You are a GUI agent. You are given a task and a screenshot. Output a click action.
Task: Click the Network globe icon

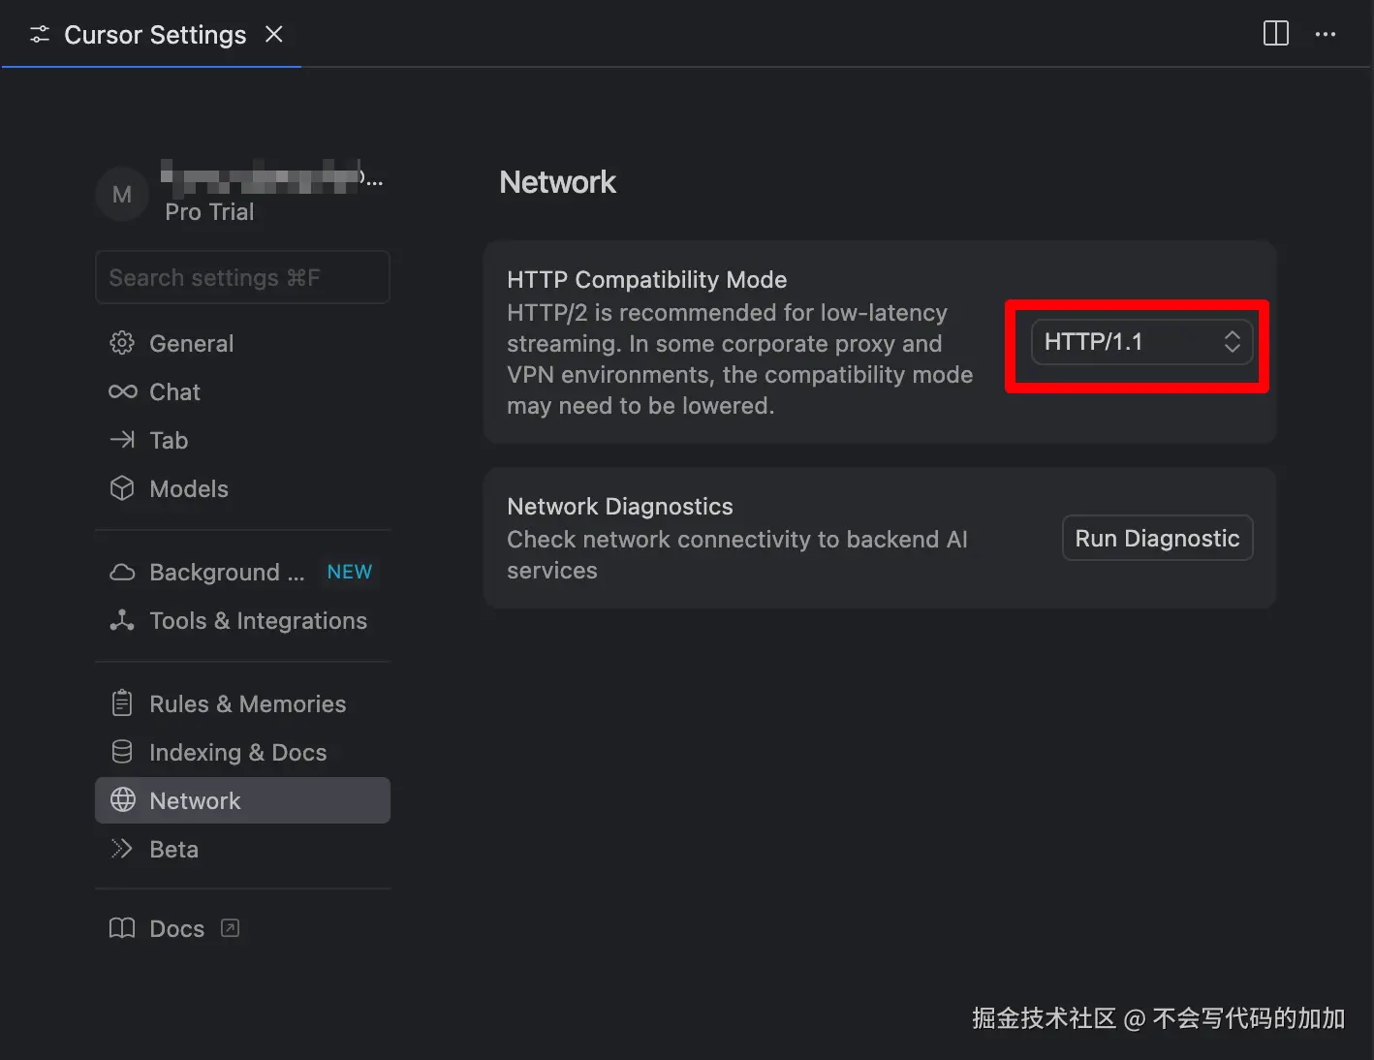coord(123,799)
